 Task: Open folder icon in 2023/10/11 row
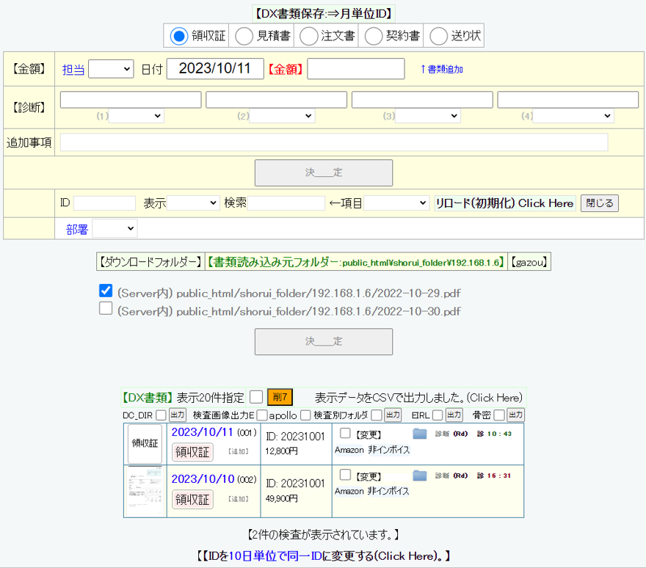419,433
